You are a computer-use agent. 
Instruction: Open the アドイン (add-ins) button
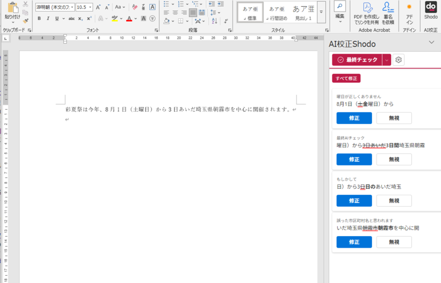(409, 14)
